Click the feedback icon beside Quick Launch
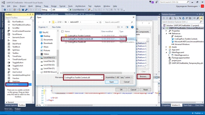Screen dimensions: 205x115 [157, 2]
